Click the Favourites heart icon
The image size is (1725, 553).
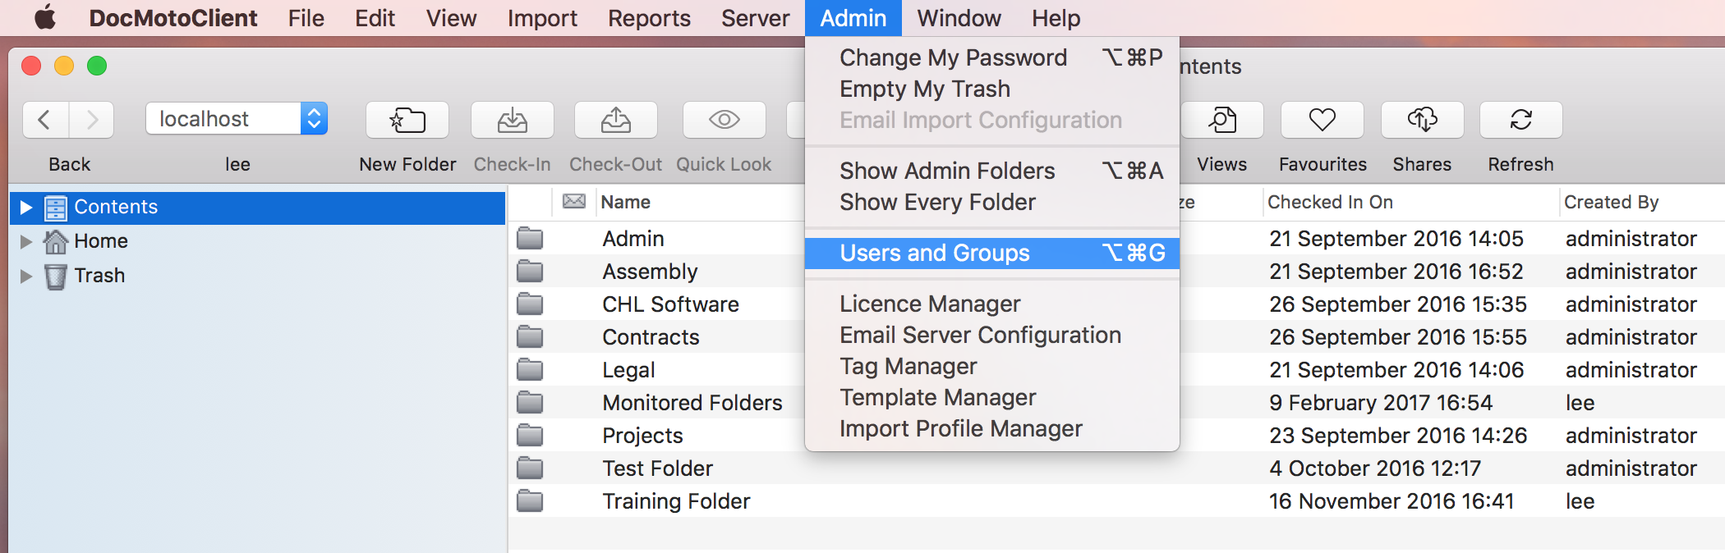1322,120
